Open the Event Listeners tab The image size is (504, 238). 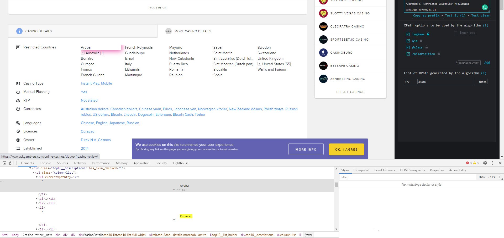click(x=385, y=170)
